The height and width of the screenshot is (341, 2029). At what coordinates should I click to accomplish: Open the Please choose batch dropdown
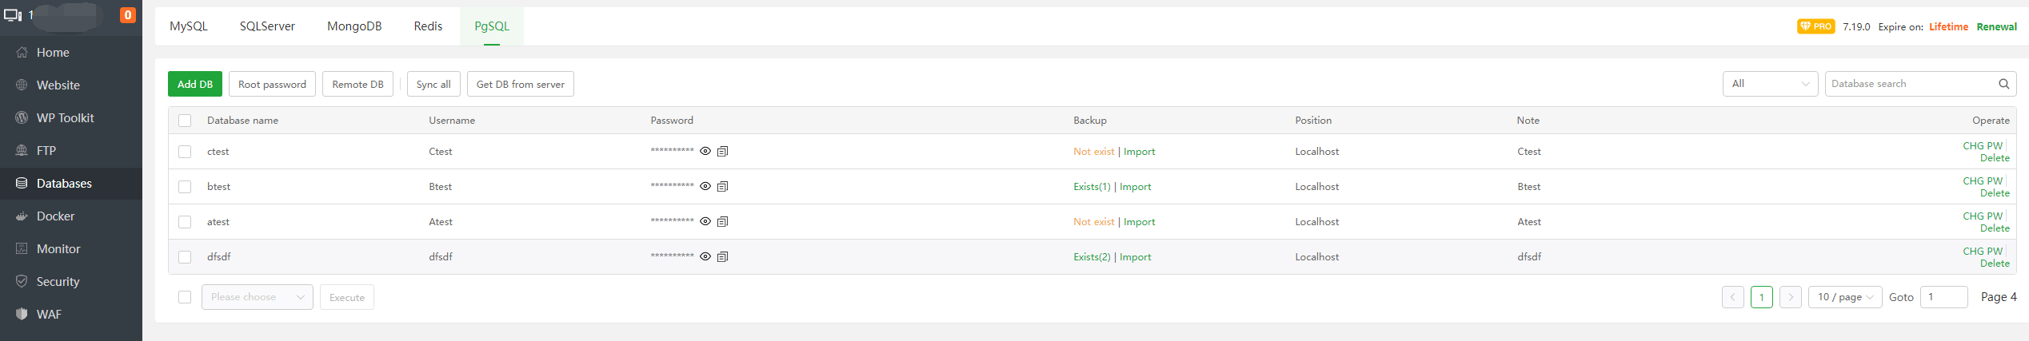[257, 297]
